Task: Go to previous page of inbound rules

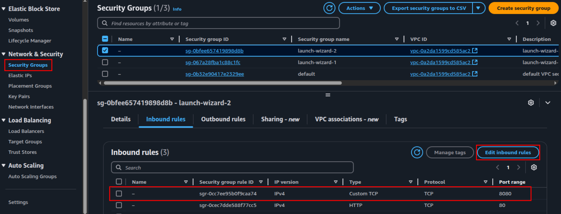Action: click(x=497, y=167)
